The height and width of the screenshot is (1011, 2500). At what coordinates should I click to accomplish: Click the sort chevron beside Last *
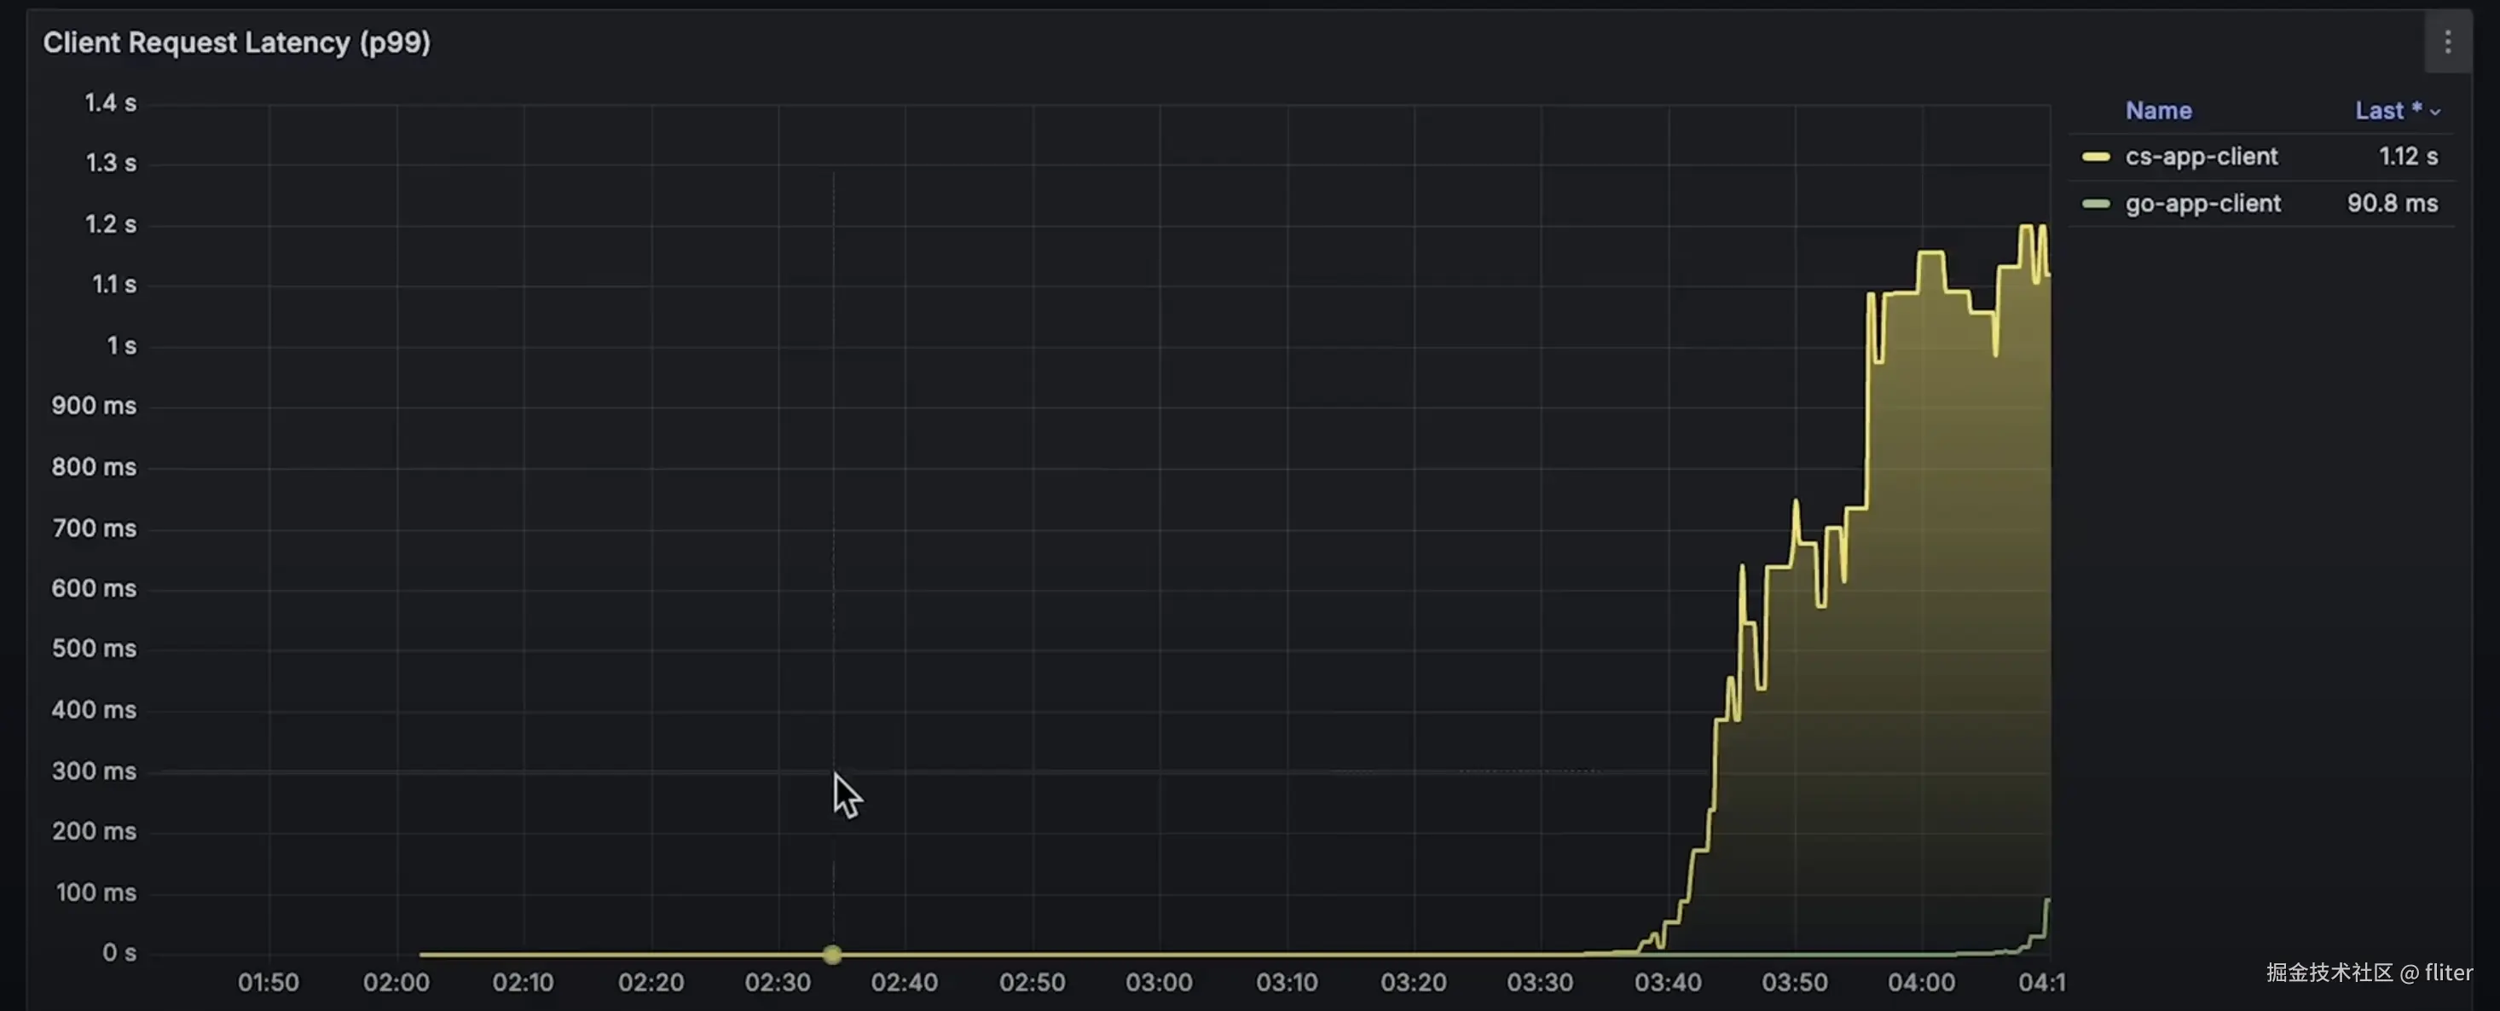click(2435, 113)
